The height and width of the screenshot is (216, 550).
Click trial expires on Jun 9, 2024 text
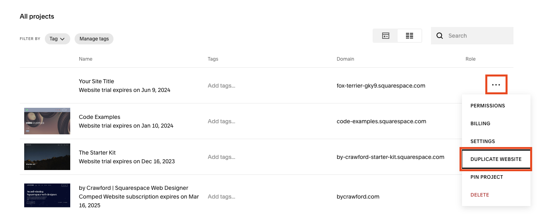tap(125, 90)
